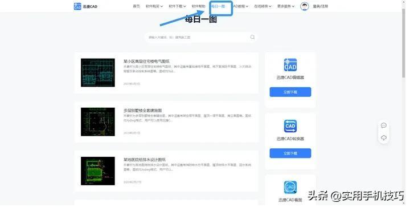The image size is (410, 207).
Task: Click the page vertical scrollbar thumb
Action: [404, 43]
